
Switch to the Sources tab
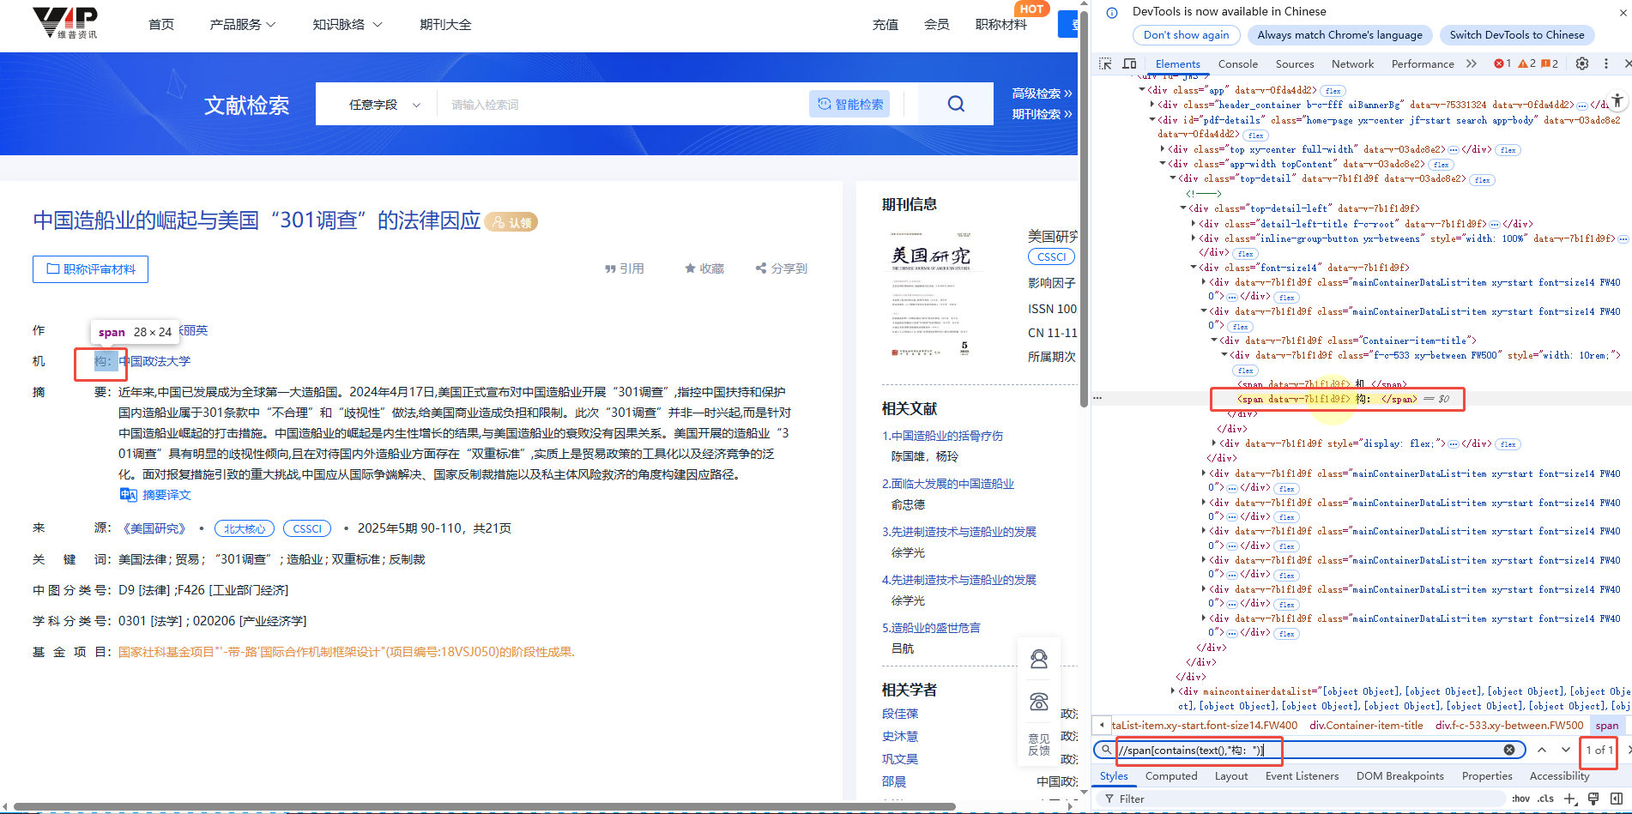coord(1295,63)
